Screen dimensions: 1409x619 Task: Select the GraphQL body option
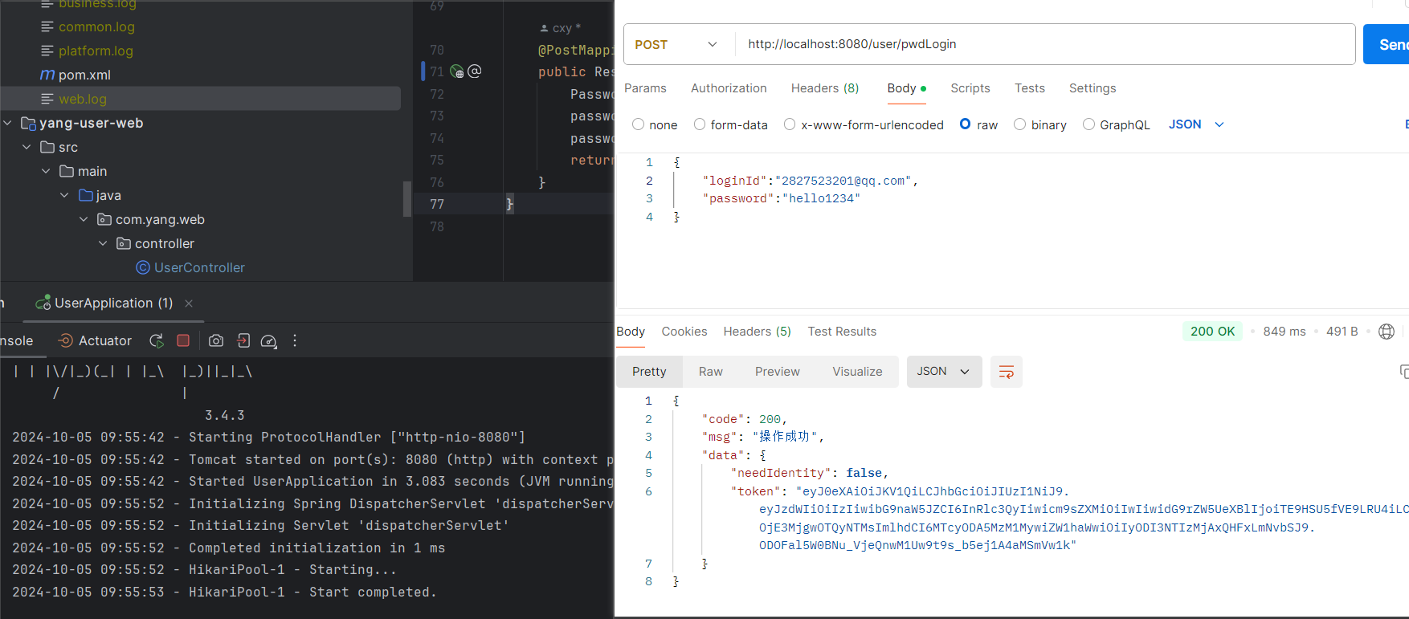coord(1088,124)
